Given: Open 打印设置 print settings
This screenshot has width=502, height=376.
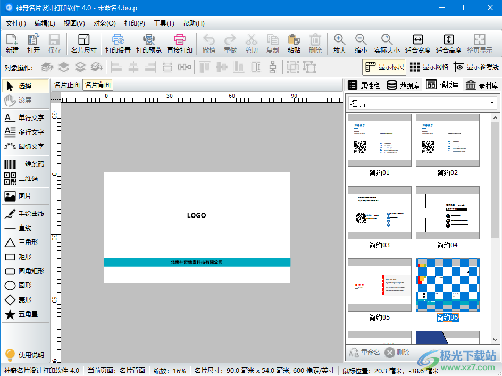Looking at the screenshot, I should pyautogui.click(x=118, y=44).
